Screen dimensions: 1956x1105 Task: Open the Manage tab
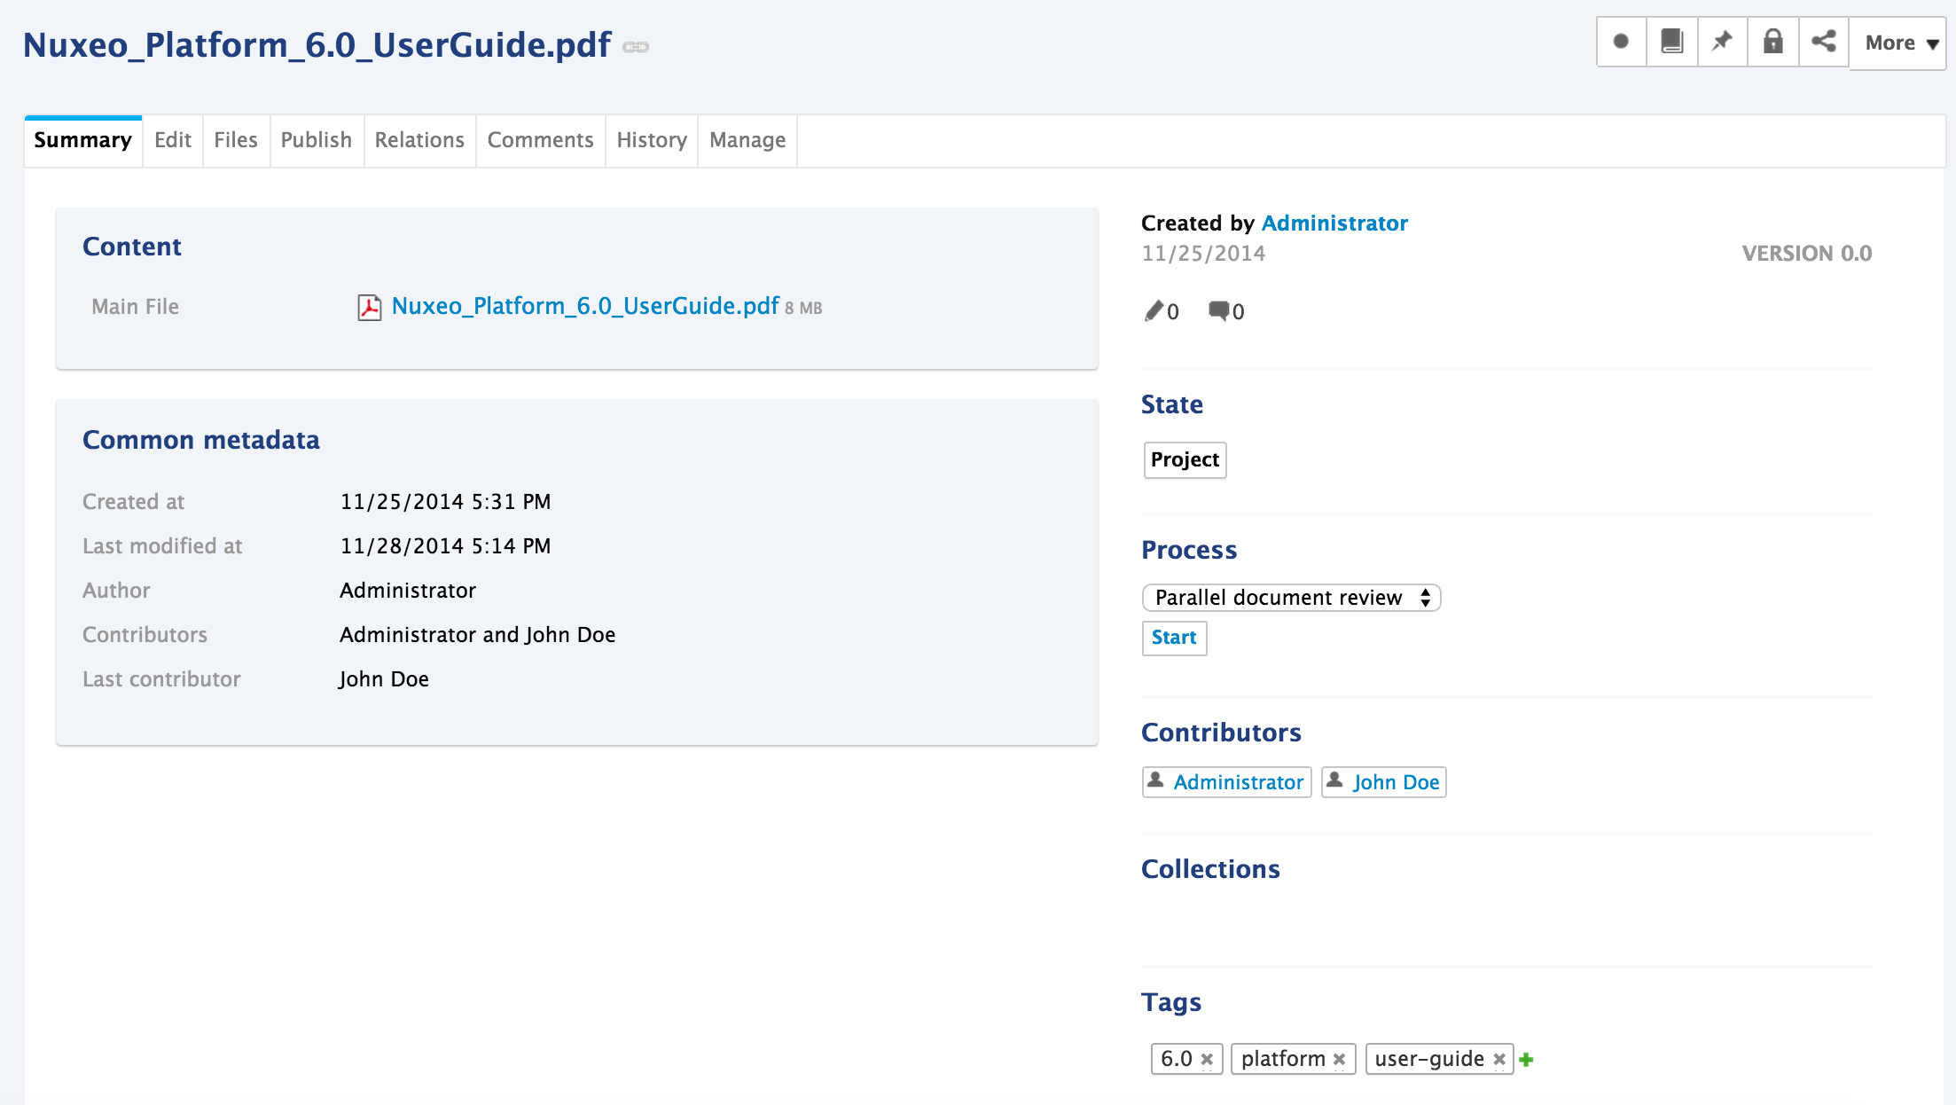747,140
